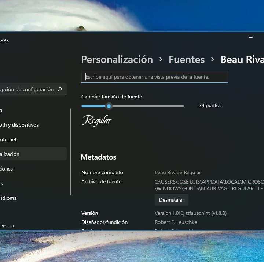Go back to Fuentes breadcrumb
This screenshot has height=262, width=264.
pos(187,60)
